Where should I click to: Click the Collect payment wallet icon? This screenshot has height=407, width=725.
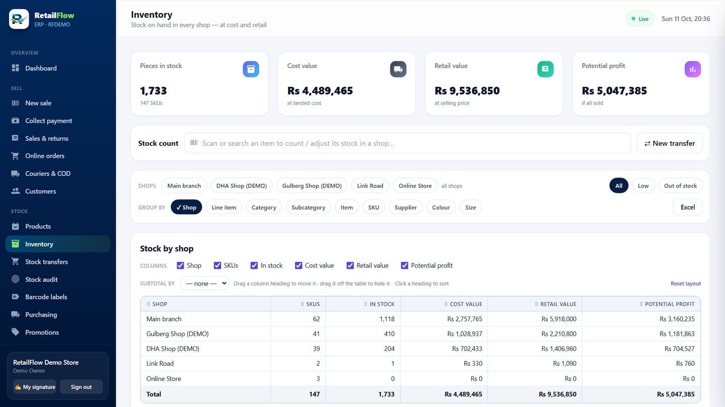coord(15,121)
